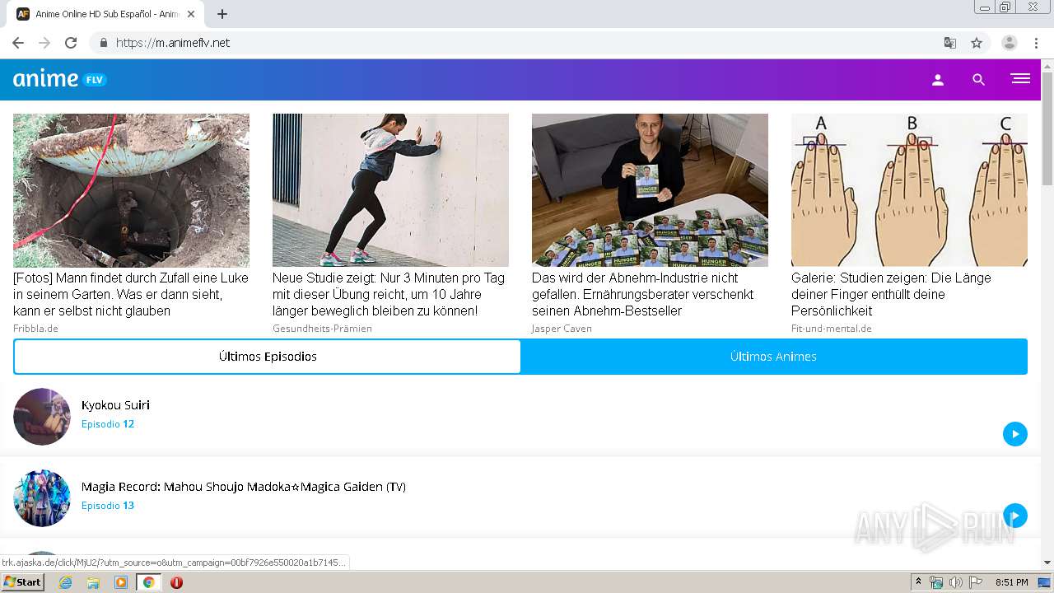Click the scrollbar up arrow
The width and height of the screenshot is (1054, 593).
pyautogui.click(x=1047, y=65)
